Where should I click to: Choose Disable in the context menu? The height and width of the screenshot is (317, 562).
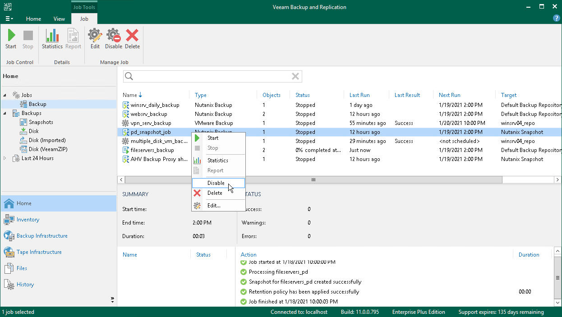point(218,183)
